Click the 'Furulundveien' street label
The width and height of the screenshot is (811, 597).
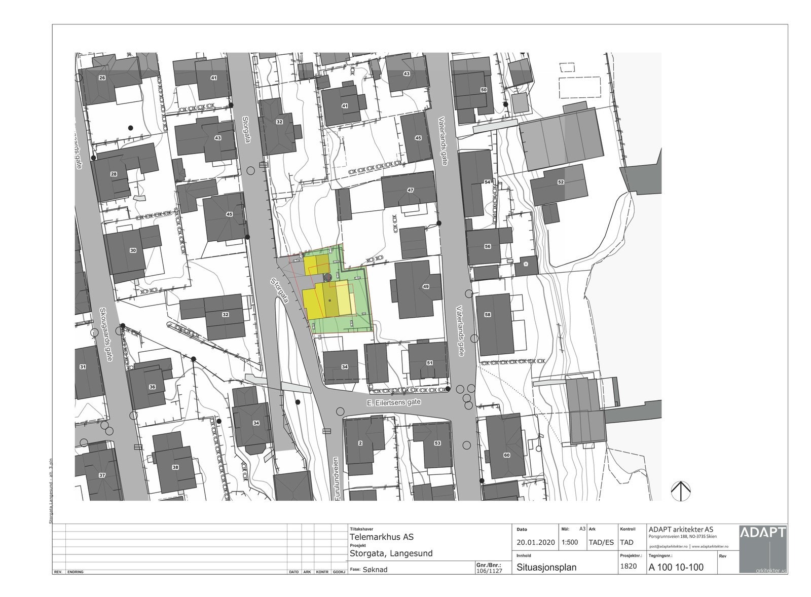336,478
